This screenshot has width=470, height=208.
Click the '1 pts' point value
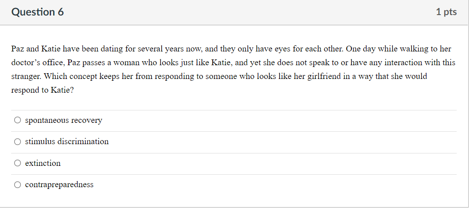click(446, 12)
